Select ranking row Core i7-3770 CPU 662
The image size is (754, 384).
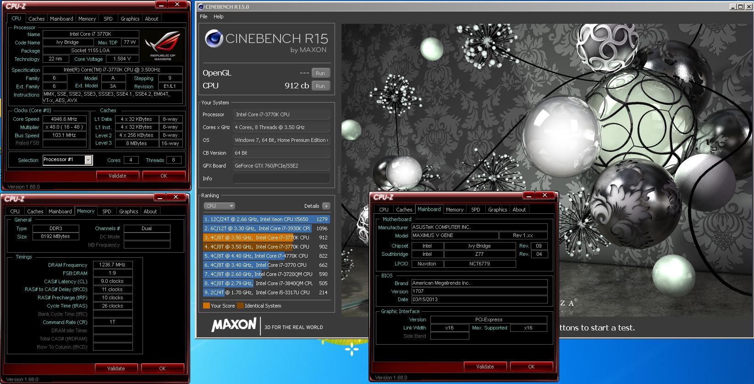pos(266,265)
